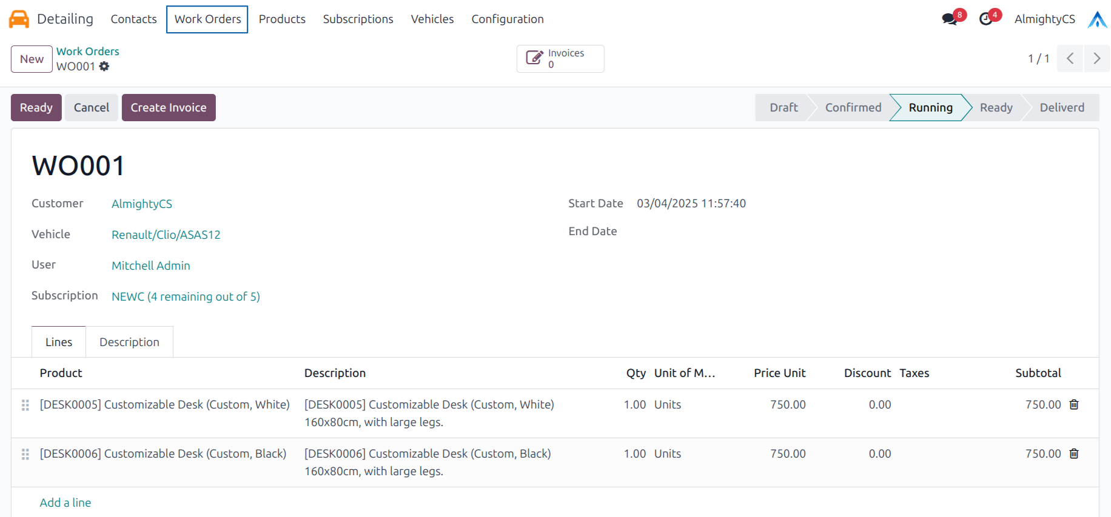Delete the Custom, White desk line
This screenshot has height=517, width=1111.
click(1073, 405)
